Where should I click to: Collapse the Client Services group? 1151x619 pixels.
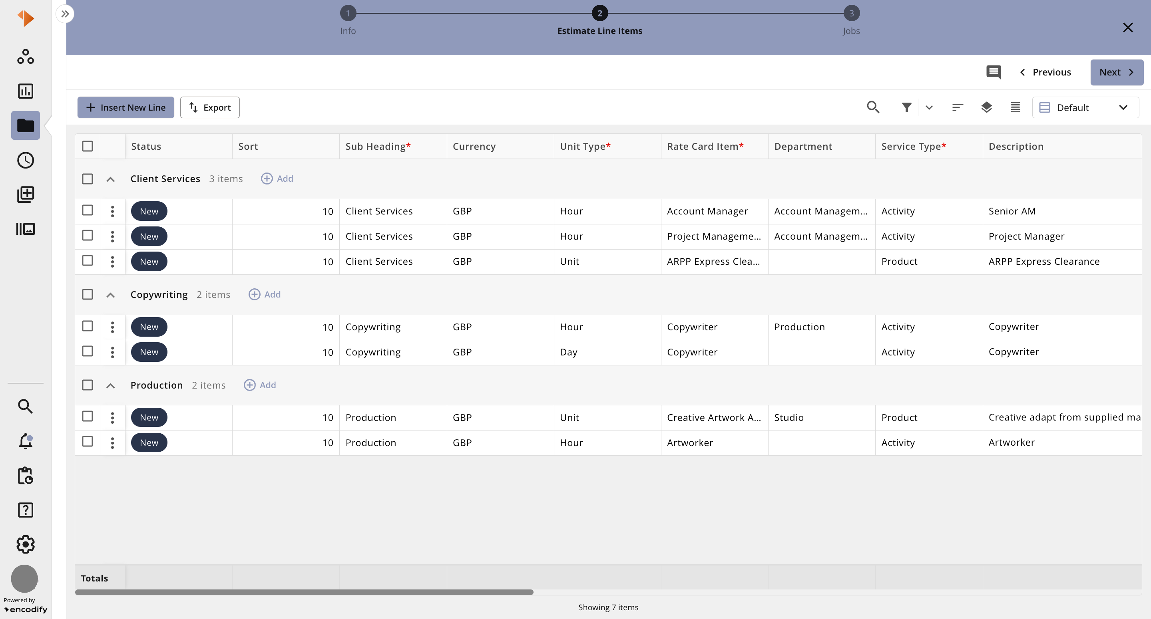(x=110, y=179)
